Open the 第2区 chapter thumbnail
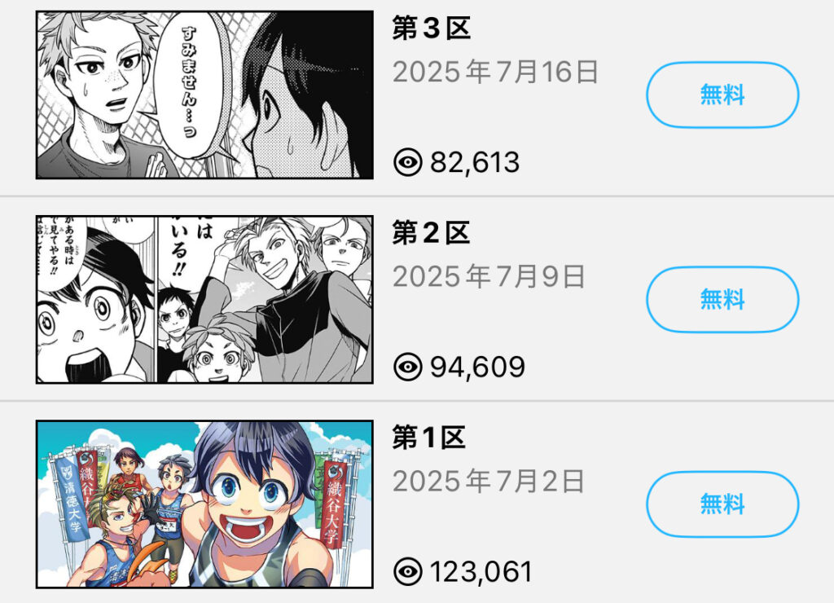This screenshot has width=834, height=603. coord(204,300)
